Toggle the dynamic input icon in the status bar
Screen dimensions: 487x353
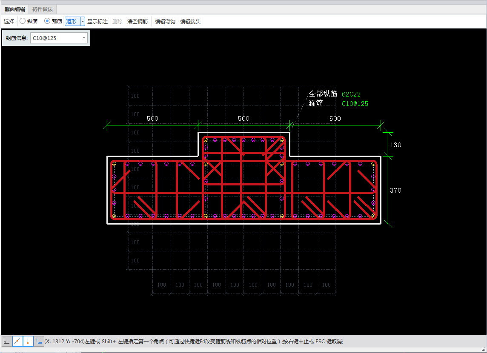click(x=39, y=341)
